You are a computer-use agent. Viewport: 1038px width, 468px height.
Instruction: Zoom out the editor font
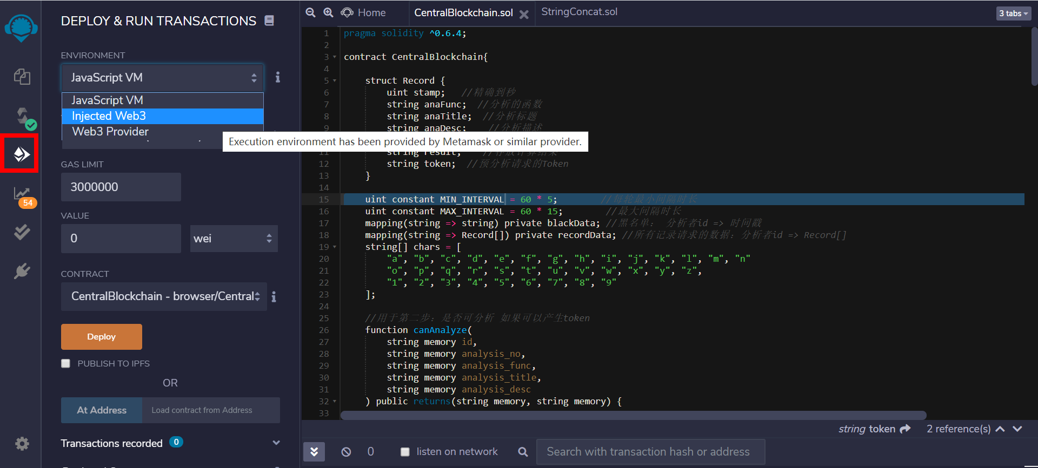pyautogui.click(x=310, y=12)
